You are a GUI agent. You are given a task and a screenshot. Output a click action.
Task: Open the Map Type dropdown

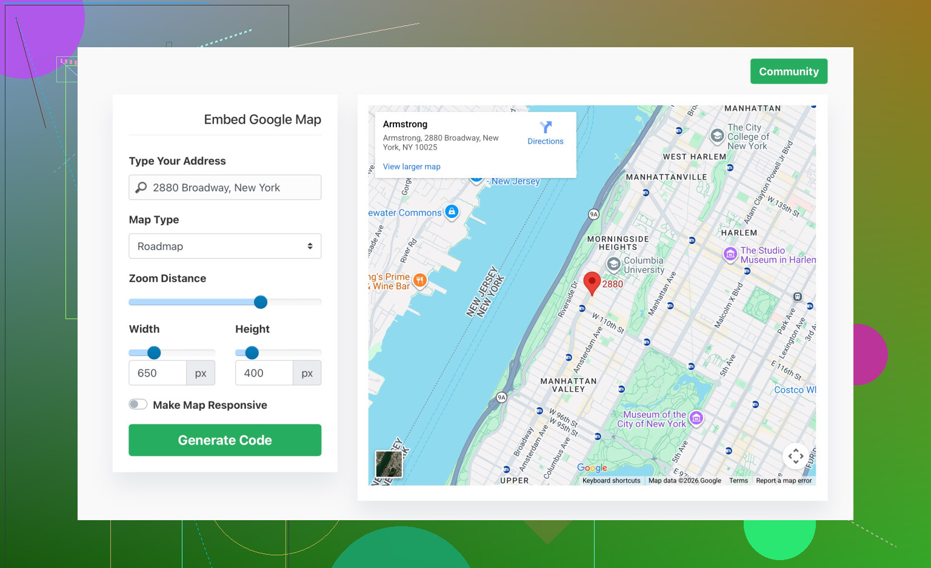click(225, 246)
